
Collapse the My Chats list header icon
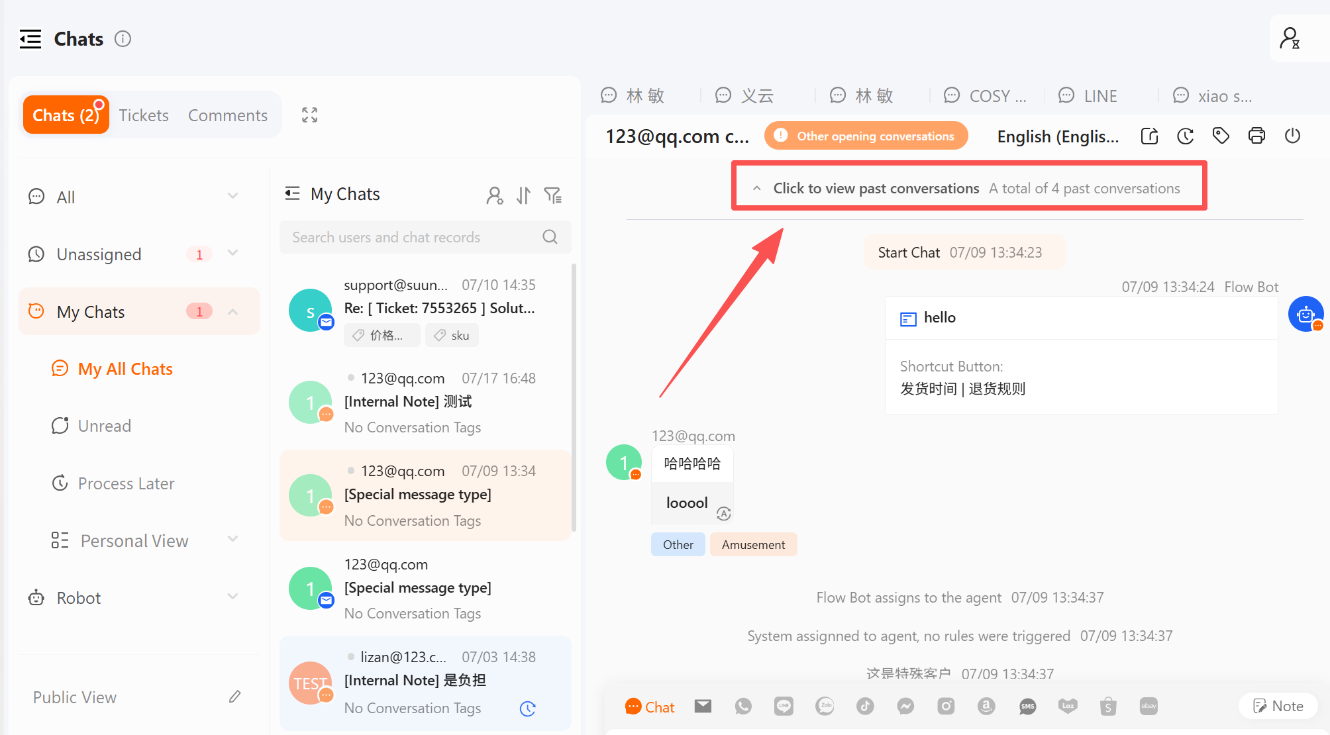click(292, 194)
